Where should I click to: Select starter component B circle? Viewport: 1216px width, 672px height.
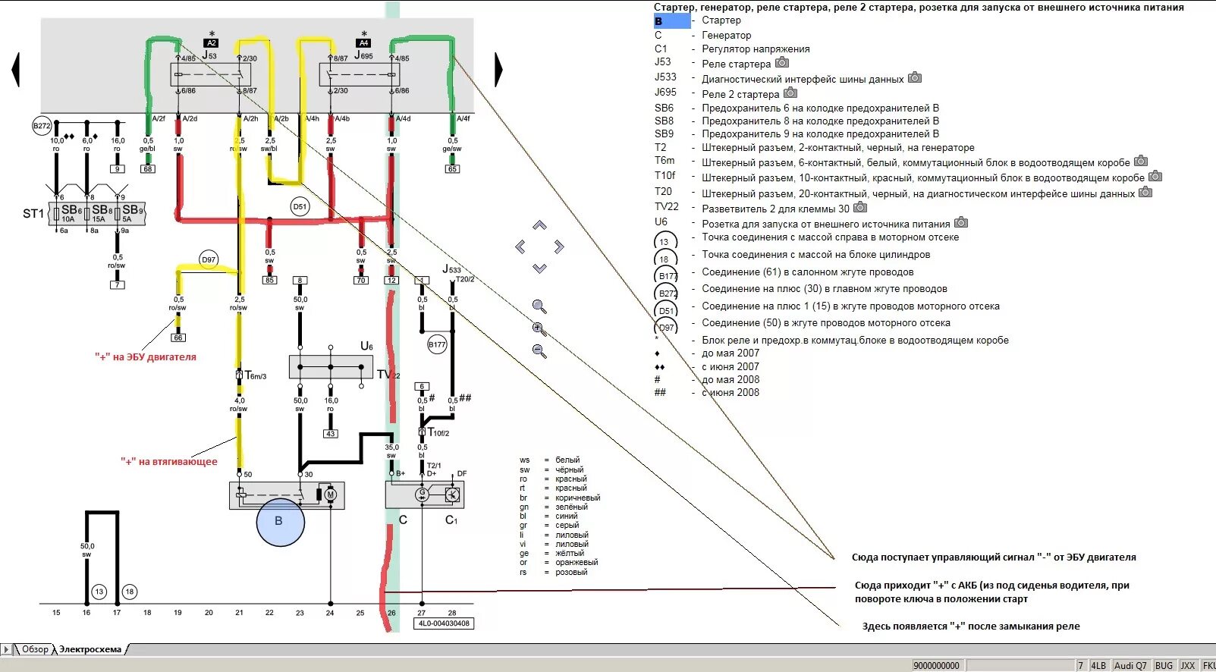[280, 521]
